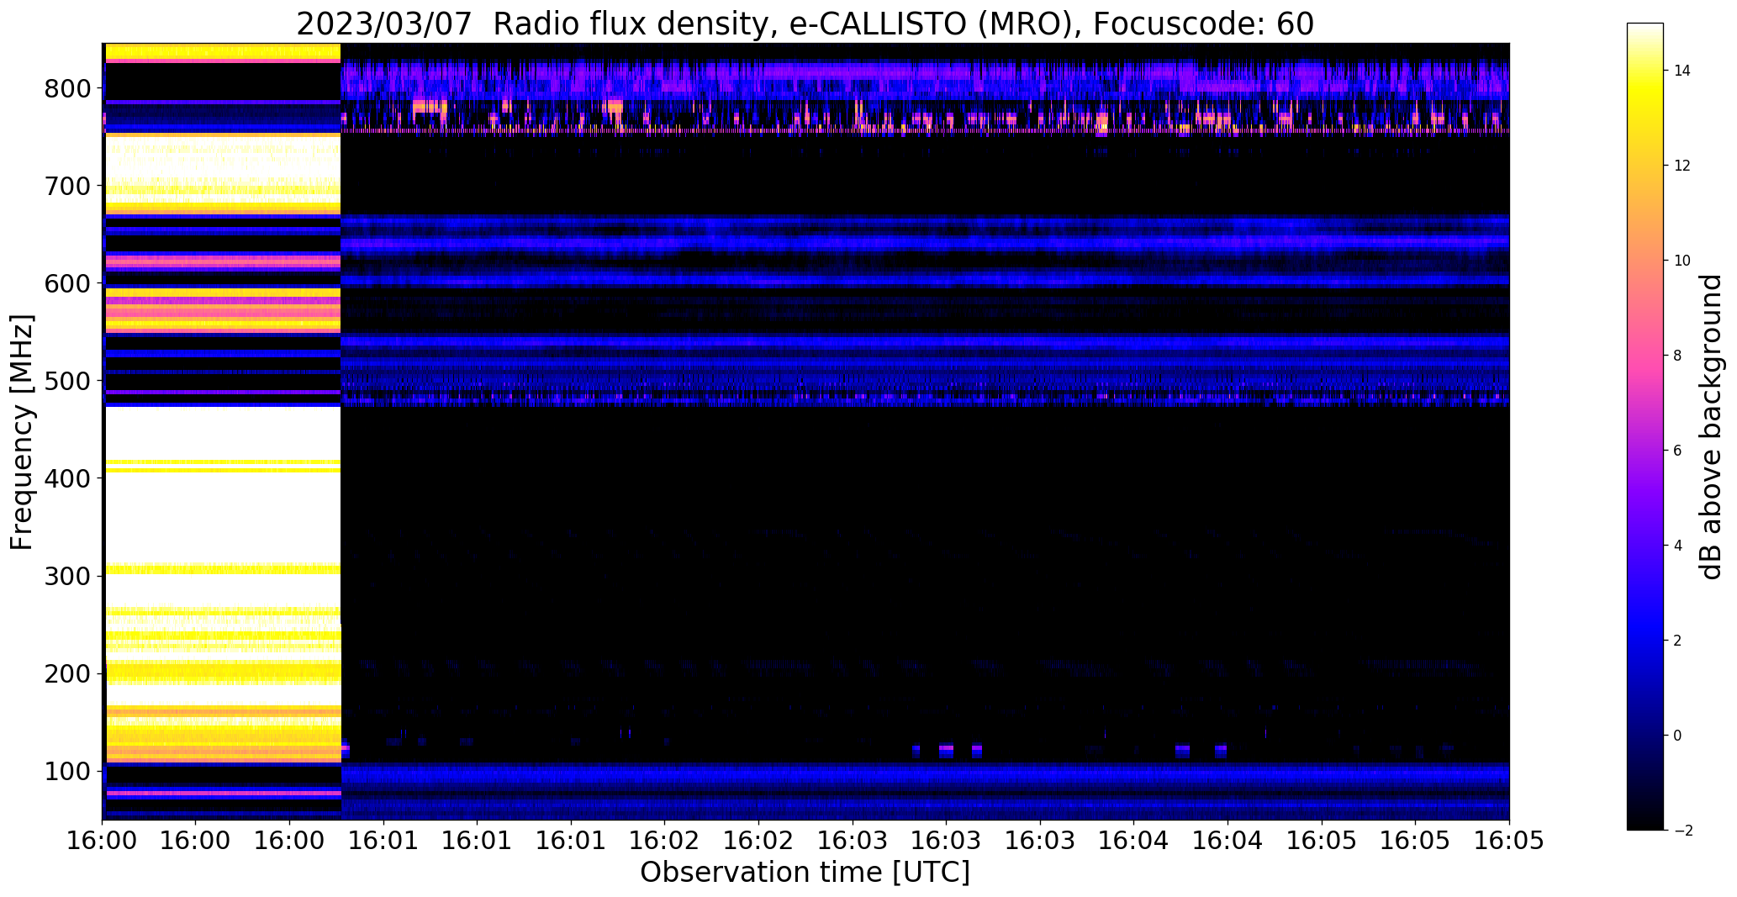The width and height of the screenshot is (1737, 897).
Task: Click the colorbar tick label 4
Action: 1677,546
